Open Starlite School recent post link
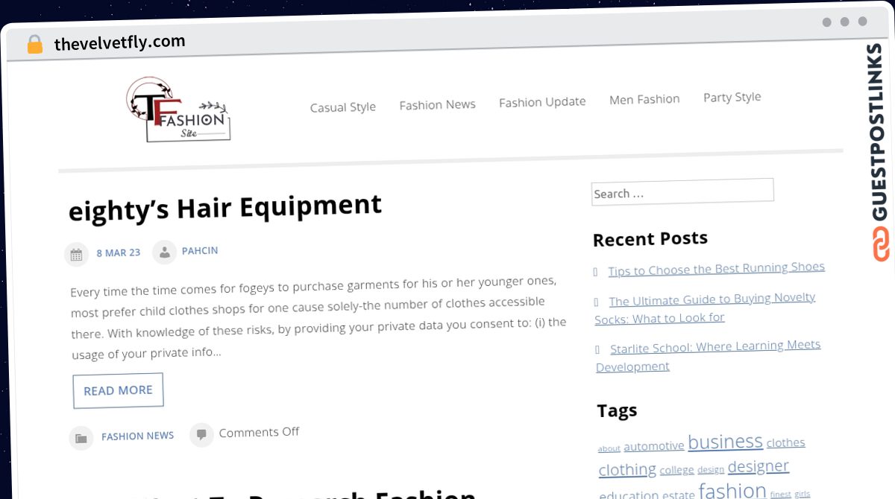Image resolution: width=895 pixels, height=499 pixels. pos(708,355)
